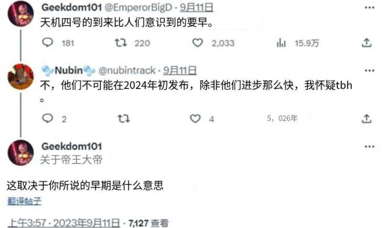Open the Geekdom101 avatar on the top tweet
The image size is (382, 228).
[20, 14]
